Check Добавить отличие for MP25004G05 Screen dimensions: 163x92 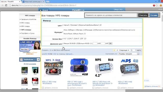tap(119, 88)
